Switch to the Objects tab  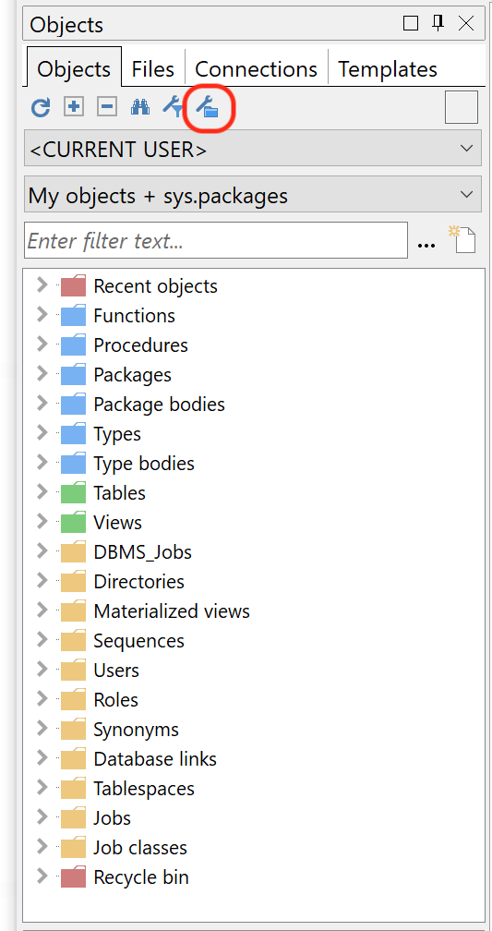[74, 69]
